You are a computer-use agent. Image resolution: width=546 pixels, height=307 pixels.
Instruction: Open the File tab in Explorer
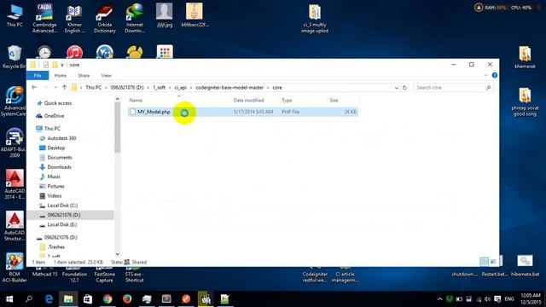point(38,76)
